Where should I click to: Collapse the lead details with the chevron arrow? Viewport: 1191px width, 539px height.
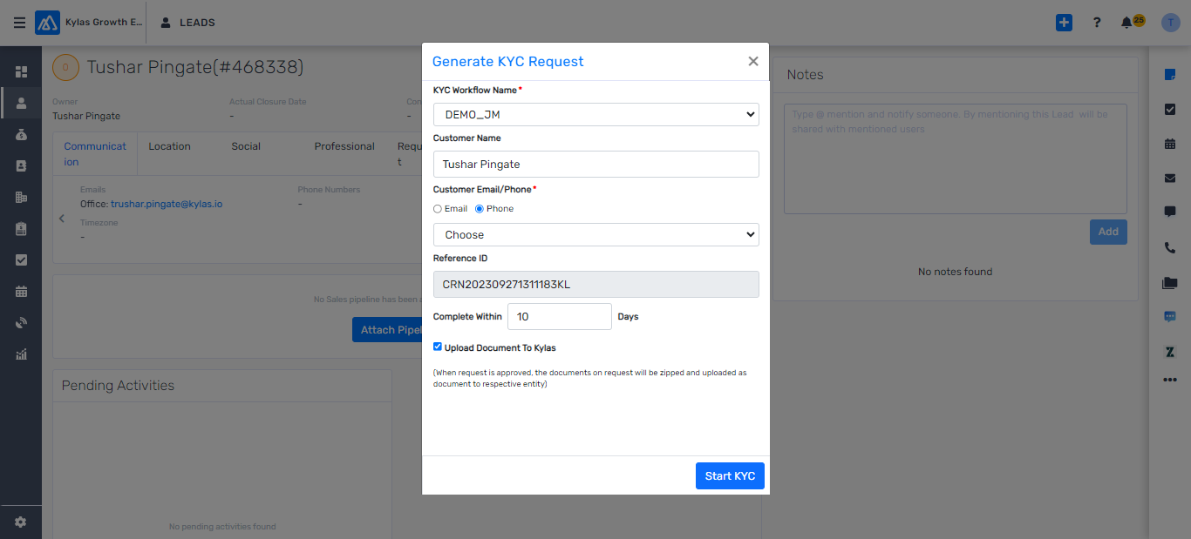tap(61, 220)
